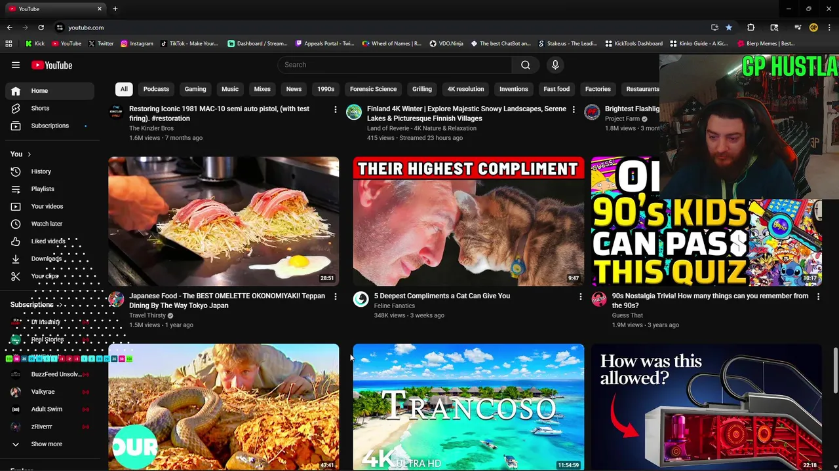839x471 pixels.
Task: Select the All filter chip
Action: click(124, 89)
